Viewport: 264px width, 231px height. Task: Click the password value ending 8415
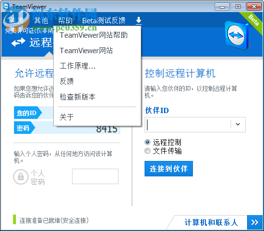pyautogui.click(x=107, y=130)
